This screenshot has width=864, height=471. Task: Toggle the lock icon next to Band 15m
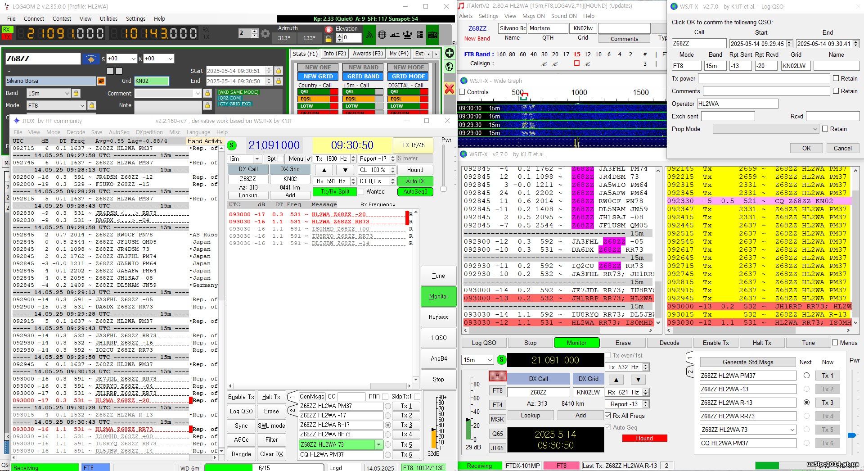[76, 93]
